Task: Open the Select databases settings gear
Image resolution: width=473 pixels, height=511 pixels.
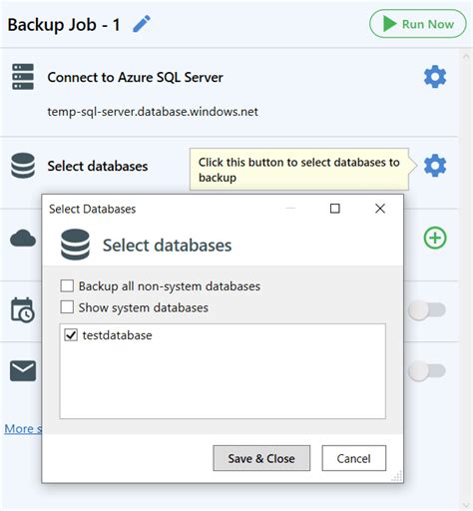Action: 435,166
